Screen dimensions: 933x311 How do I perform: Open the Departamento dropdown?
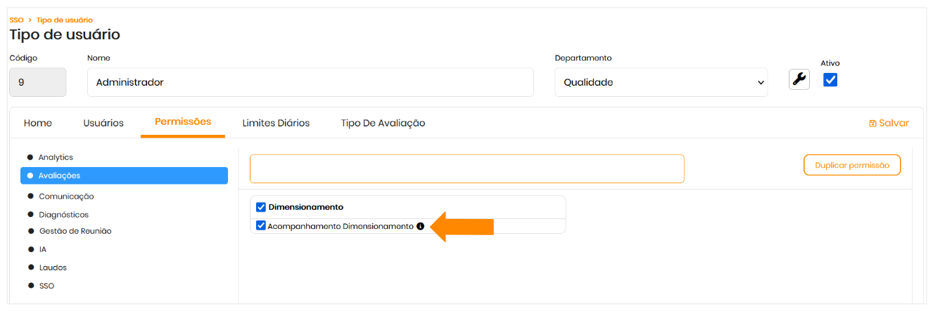coord(661,82)
